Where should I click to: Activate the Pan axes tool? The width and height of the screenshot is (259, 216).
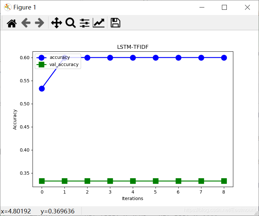(x=57, y=23)
